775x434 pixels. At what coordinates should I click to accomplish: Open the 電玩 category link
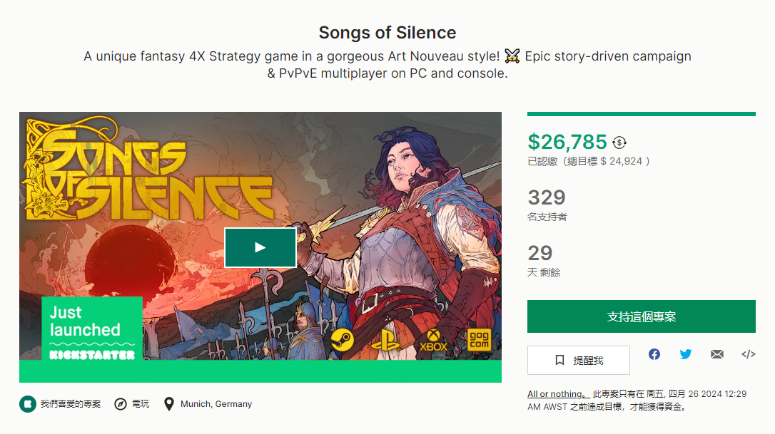(x=141, y=404)
